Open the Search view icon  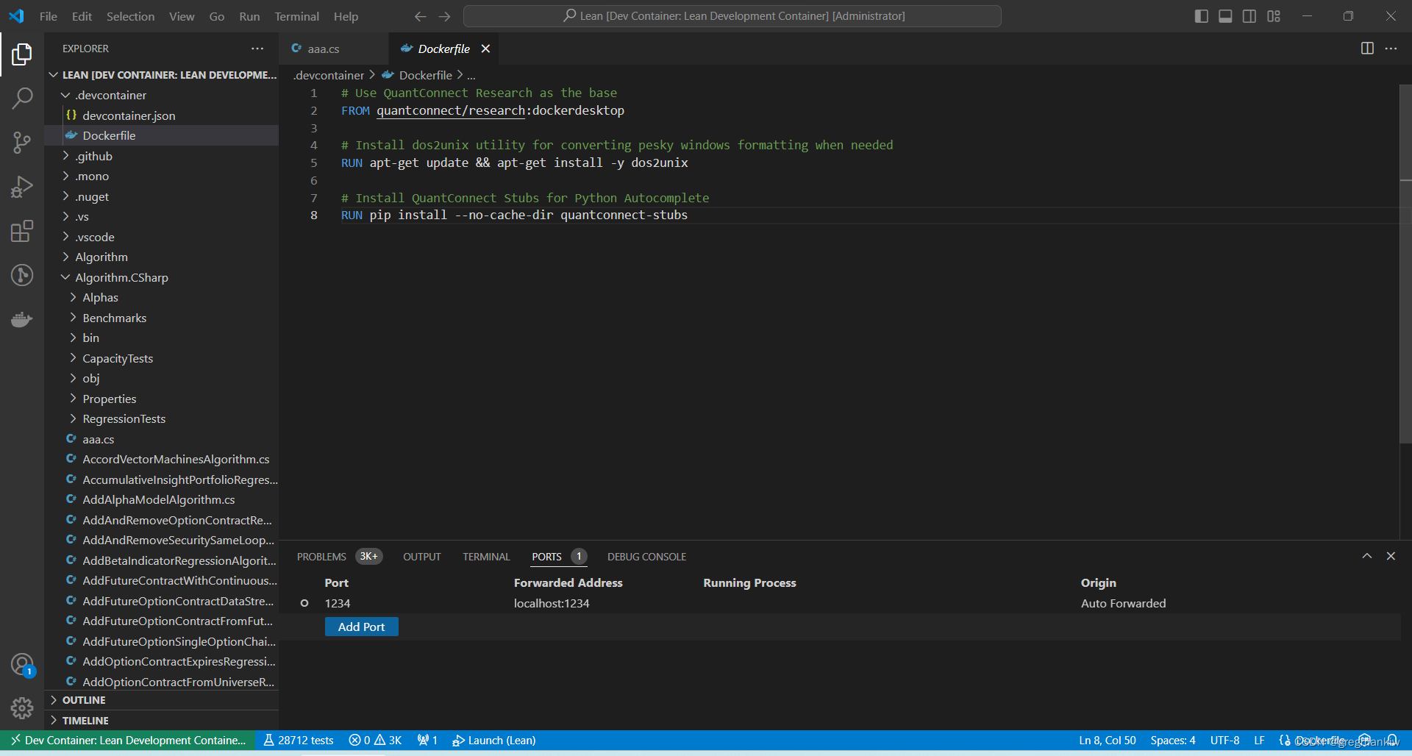(x=22, y=98)
